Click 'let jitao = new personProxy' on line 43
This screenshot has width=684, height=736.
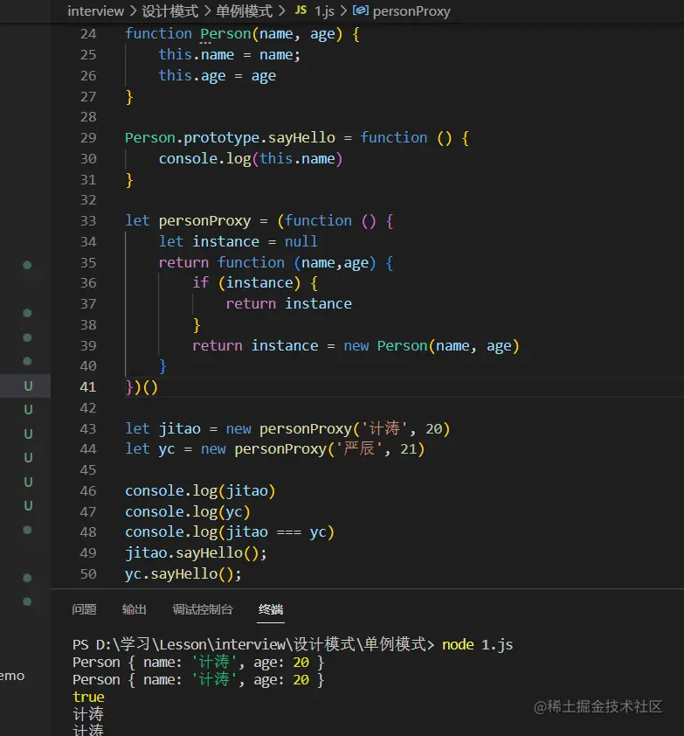(x=238, y=428)
